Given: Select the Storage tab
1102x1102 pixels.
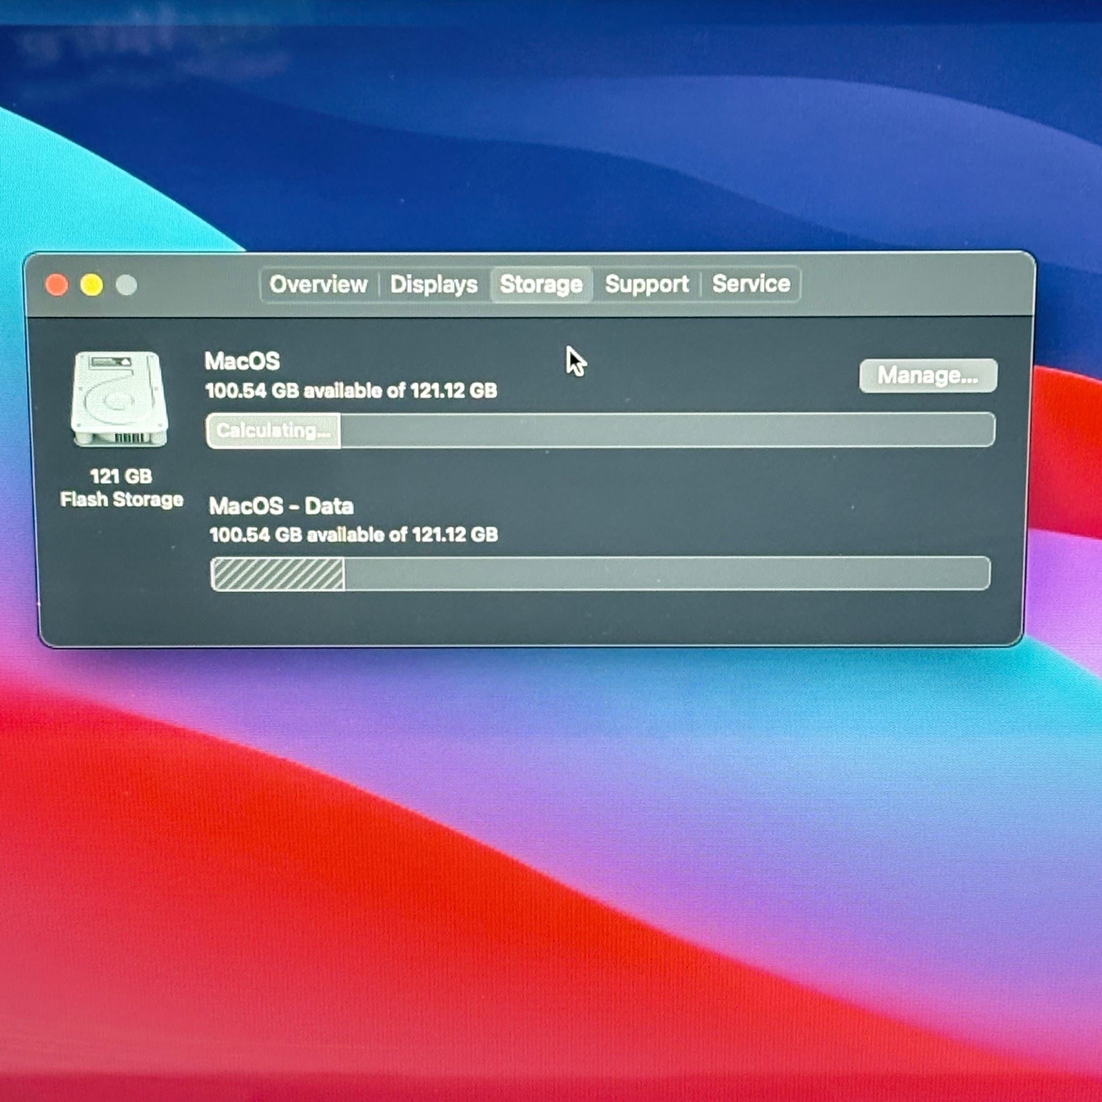Looking at the screenshot, I should click(x=541, y=284).
